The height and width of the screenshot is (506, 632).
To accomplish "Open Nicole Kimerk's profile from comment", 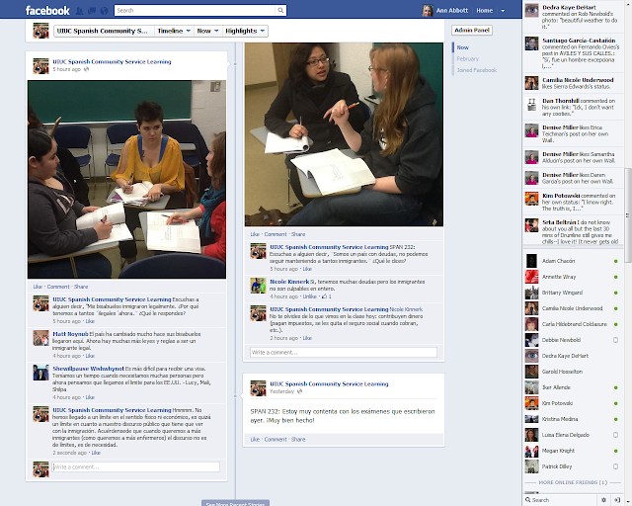I will [x=289, y=282].
